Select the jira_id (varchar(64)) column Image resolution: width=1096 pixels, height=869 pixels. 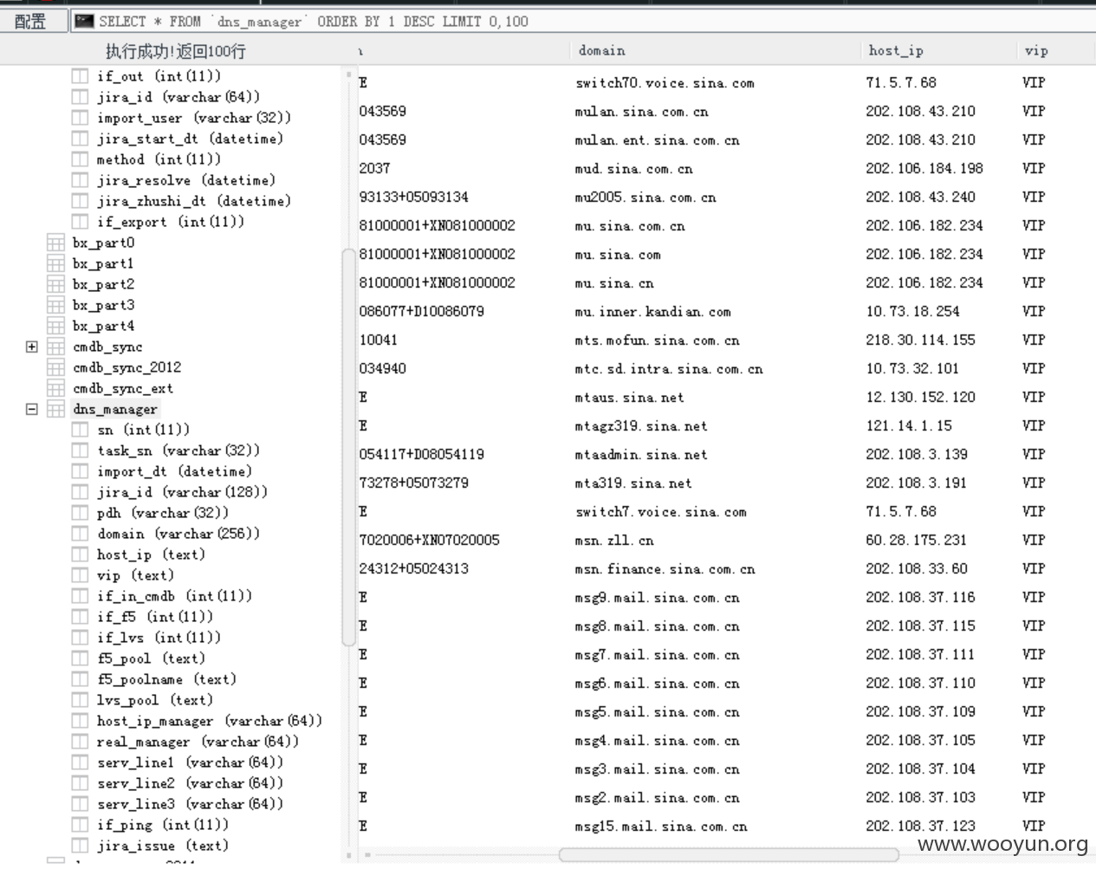click(178, 97)
